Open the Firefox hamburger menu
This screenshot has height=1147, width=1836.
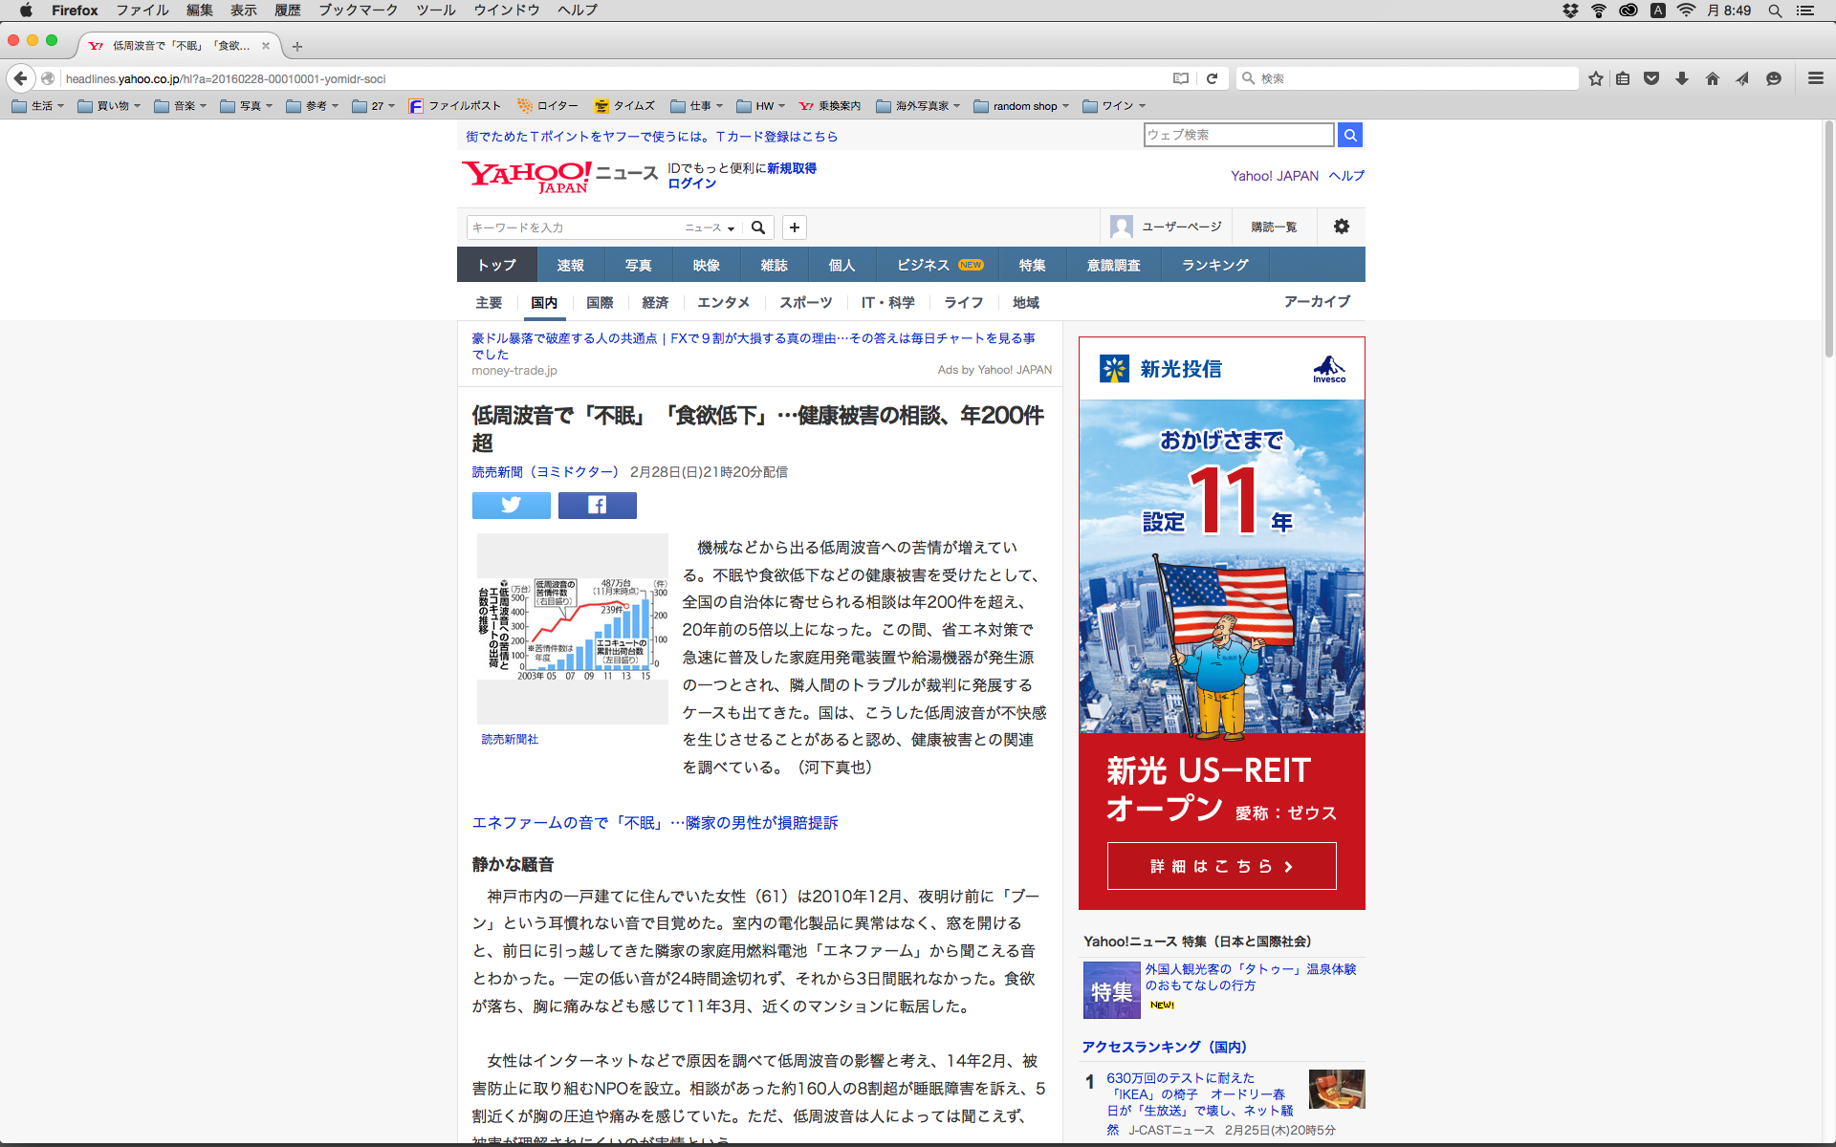point(1815,78)
